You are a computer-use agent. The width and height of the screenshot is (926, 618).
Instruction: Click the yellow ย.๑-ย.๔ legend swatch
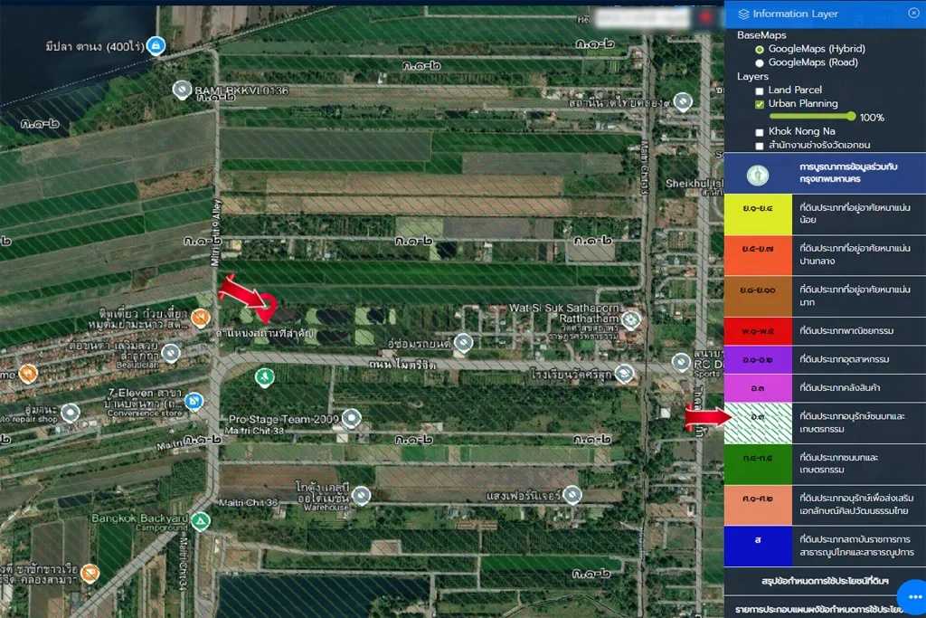coord(757,214)
